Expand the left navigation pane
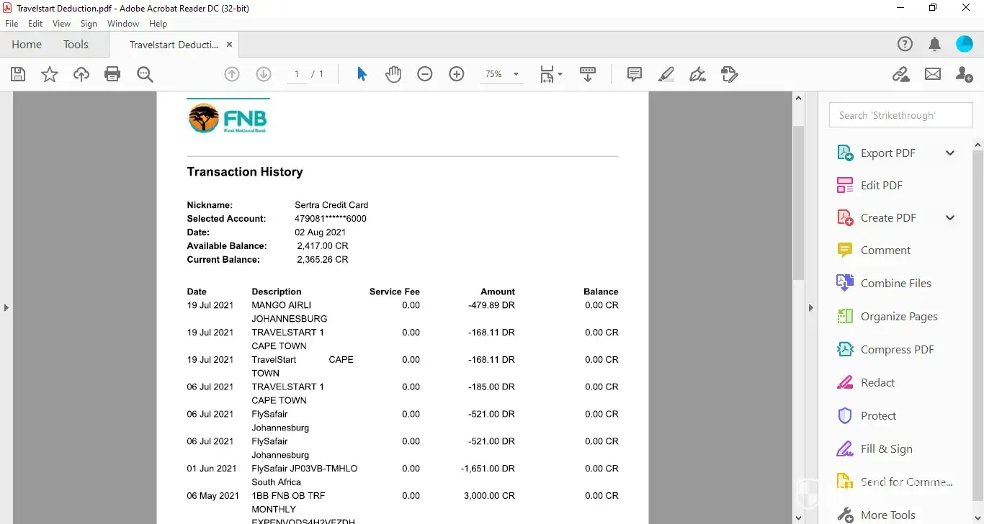The image size is (984, 524). coord(6,308)
